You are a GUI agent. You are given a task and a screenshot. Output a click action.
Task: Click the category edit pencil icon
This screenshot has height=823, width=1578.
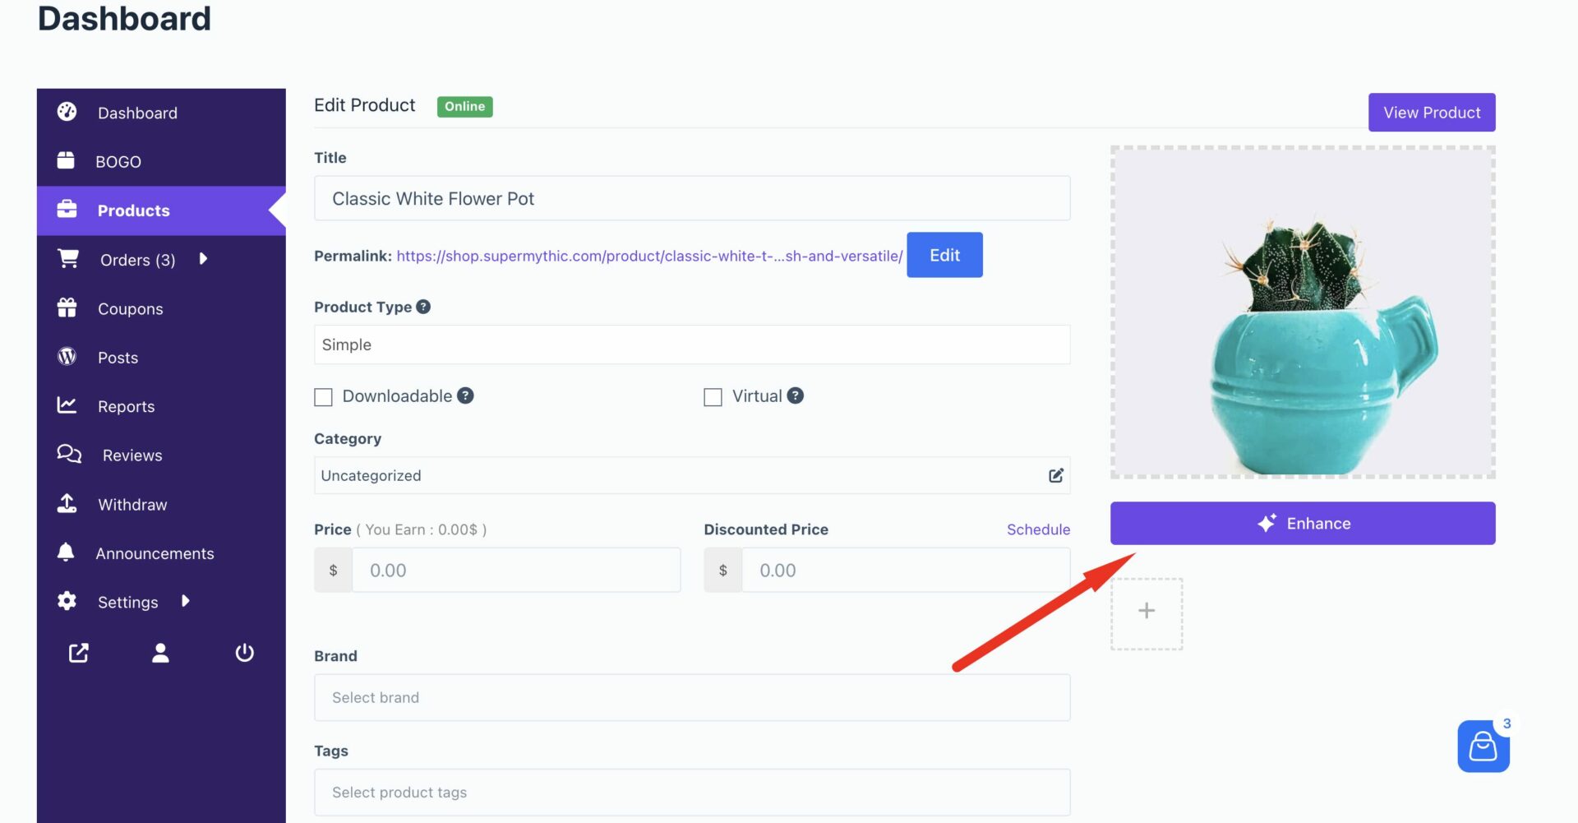click(1055, 475)
